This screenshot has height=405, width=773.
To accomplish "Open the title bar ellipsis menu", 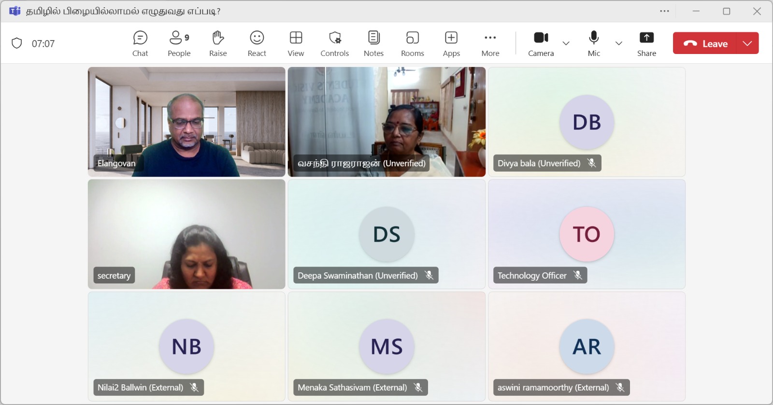I will click(x=665, y=11).
